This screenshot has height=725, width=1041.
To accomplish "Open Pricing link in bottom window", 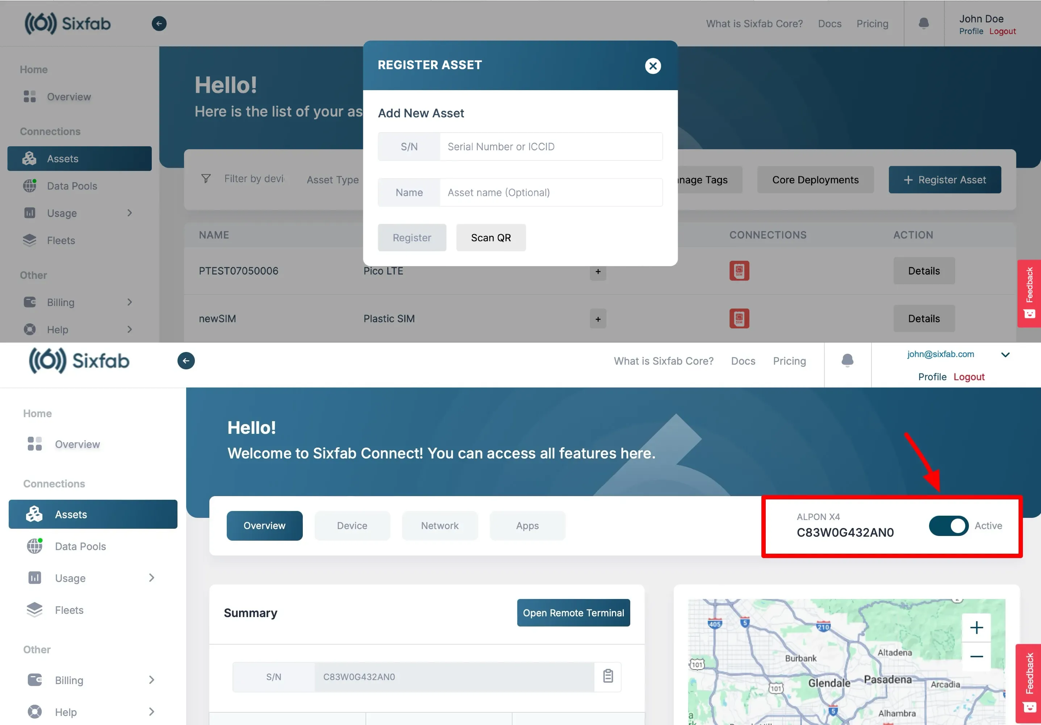I will [x=789, y=361].
